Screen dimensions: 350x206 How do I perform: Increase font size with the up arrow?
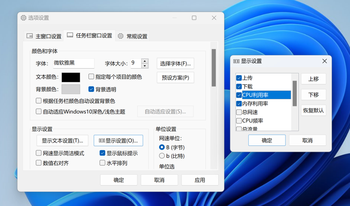(x=145, y=61)
